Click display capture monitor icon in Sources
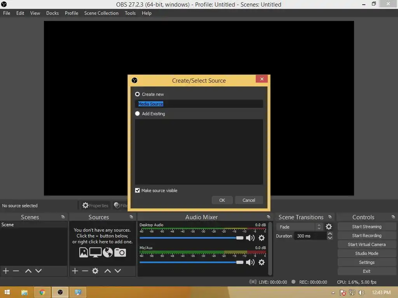The height and width of the screenshot is (298, 398). [x=96, y=252]
